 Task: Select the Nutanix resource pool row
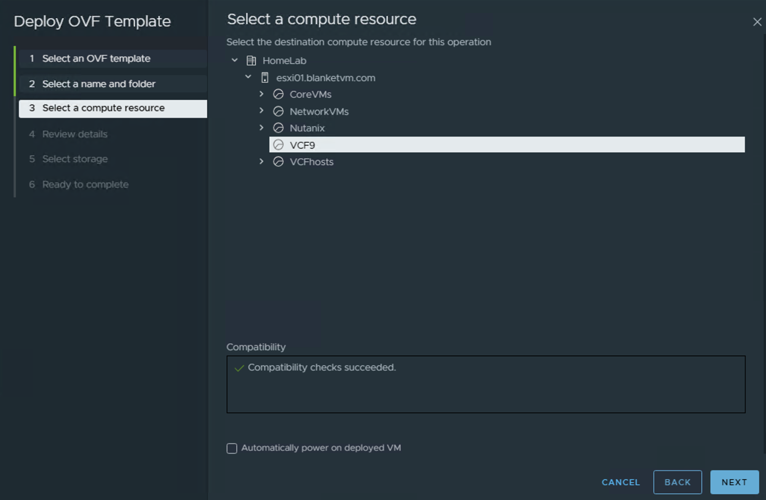point(307,128)
